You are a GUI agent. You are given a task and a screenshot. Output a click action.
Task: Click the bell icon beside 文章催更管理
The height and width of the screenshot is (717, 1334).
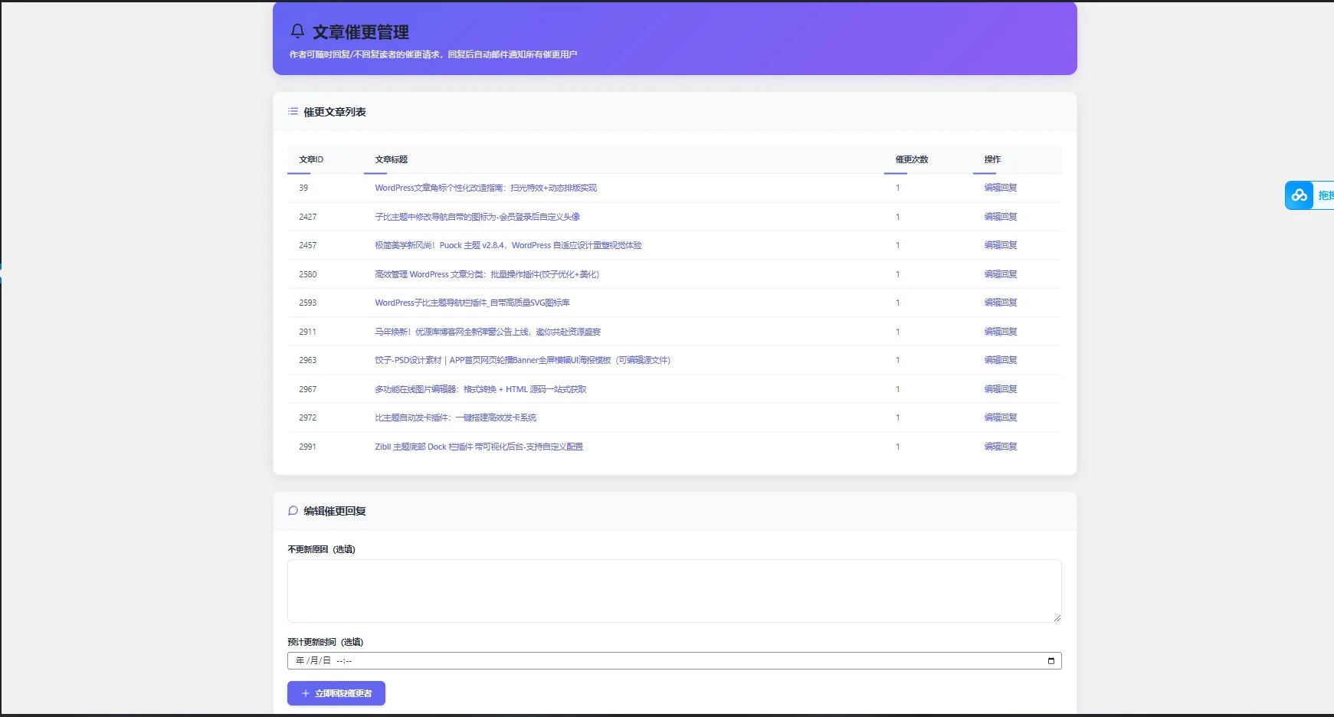coord(297,31)
